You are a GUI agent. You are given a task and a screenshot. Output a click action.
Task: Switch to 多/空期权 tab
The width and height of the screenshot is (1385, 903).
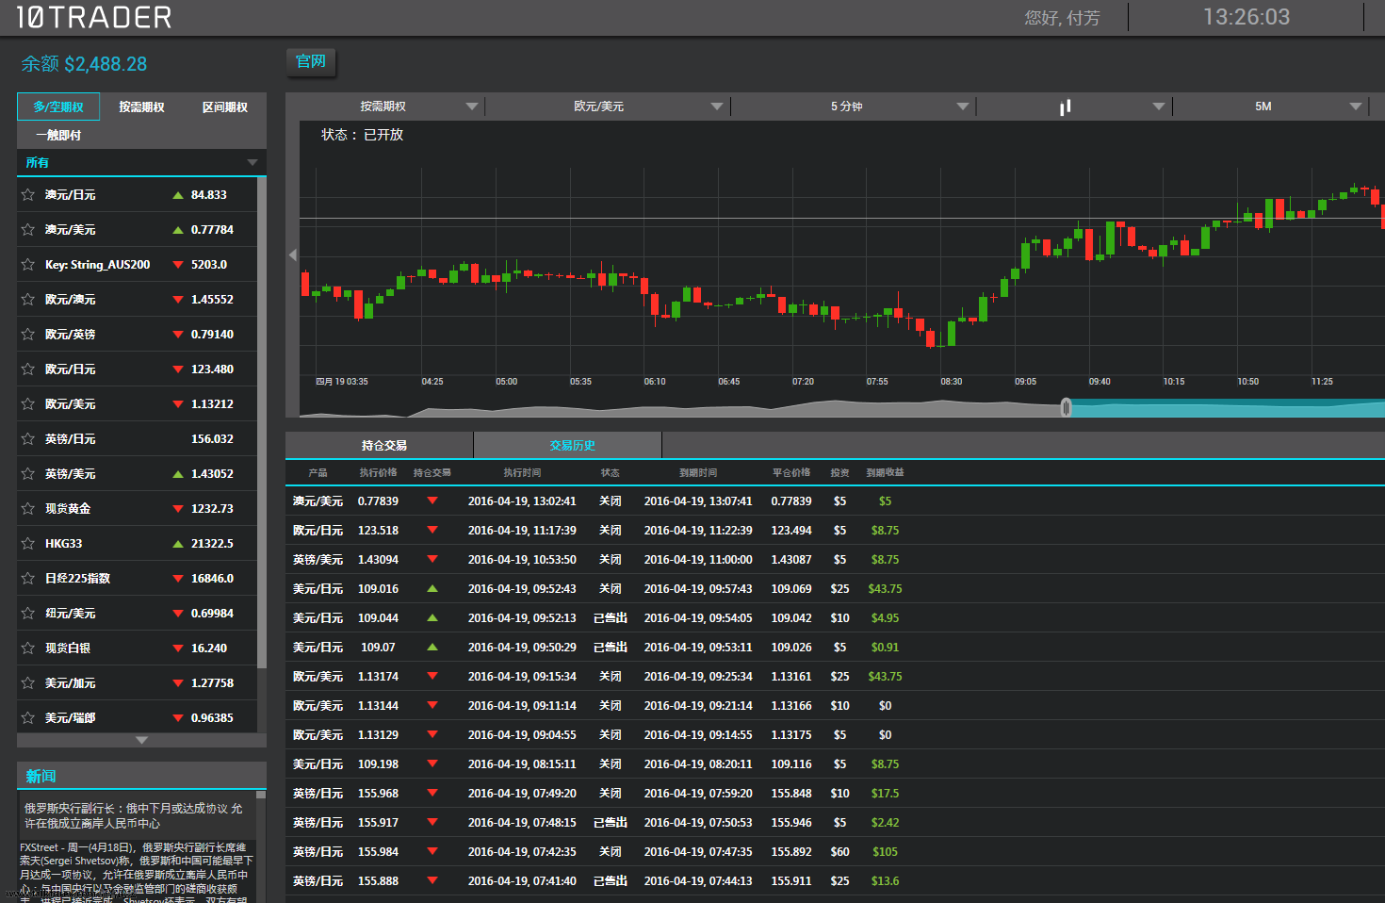(58, 107)
